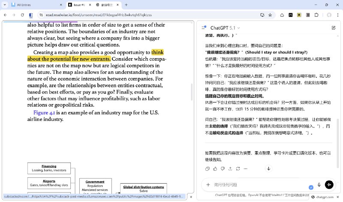
Task: Start a new ChatGPT chat
Action: point(334,28)
